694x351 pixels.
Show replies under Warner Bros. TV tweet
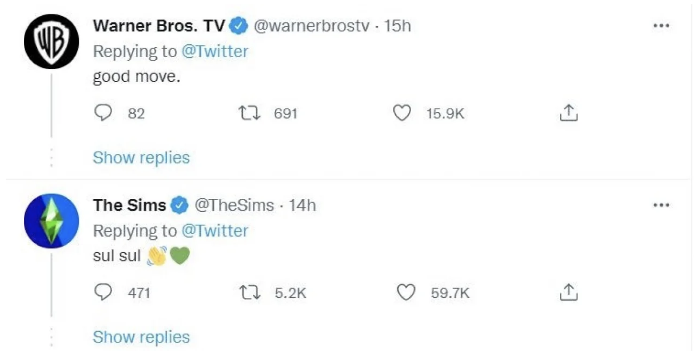click(141, 157)
